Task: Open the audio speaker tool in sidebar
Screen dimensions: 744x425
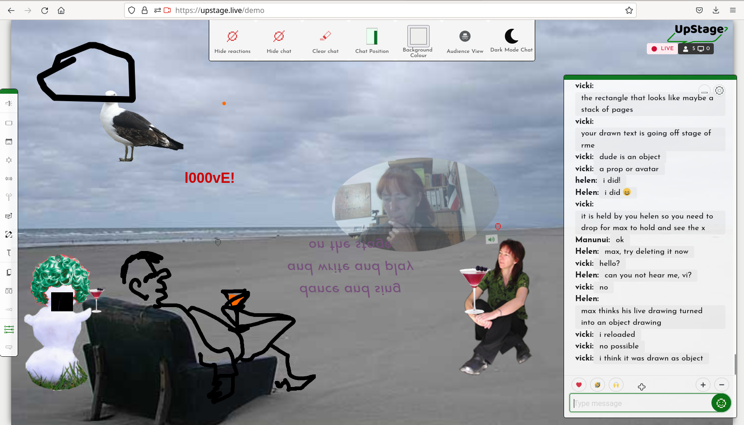Action: [x=9, y=103]
